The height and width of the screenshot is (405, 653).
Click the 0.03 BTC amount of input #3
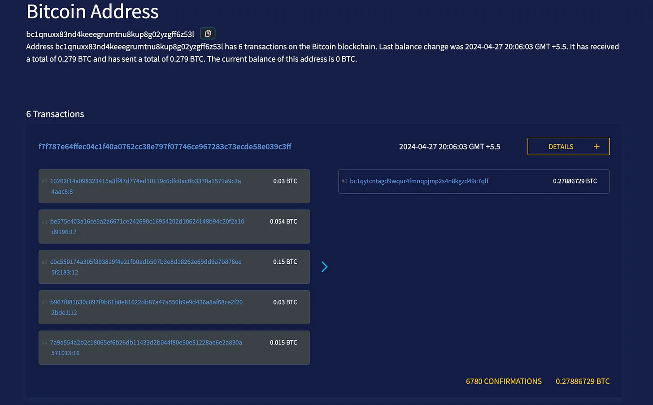click(x=285, y=302)
